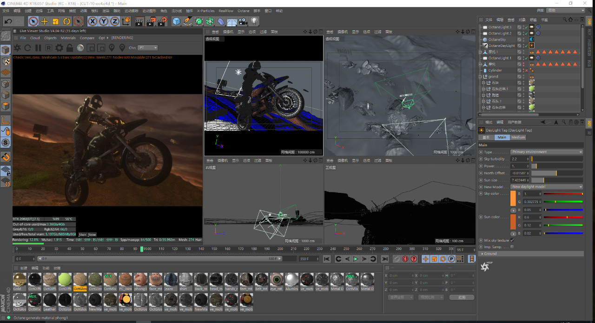Select the Gold material thumbnail

point(19,279)
